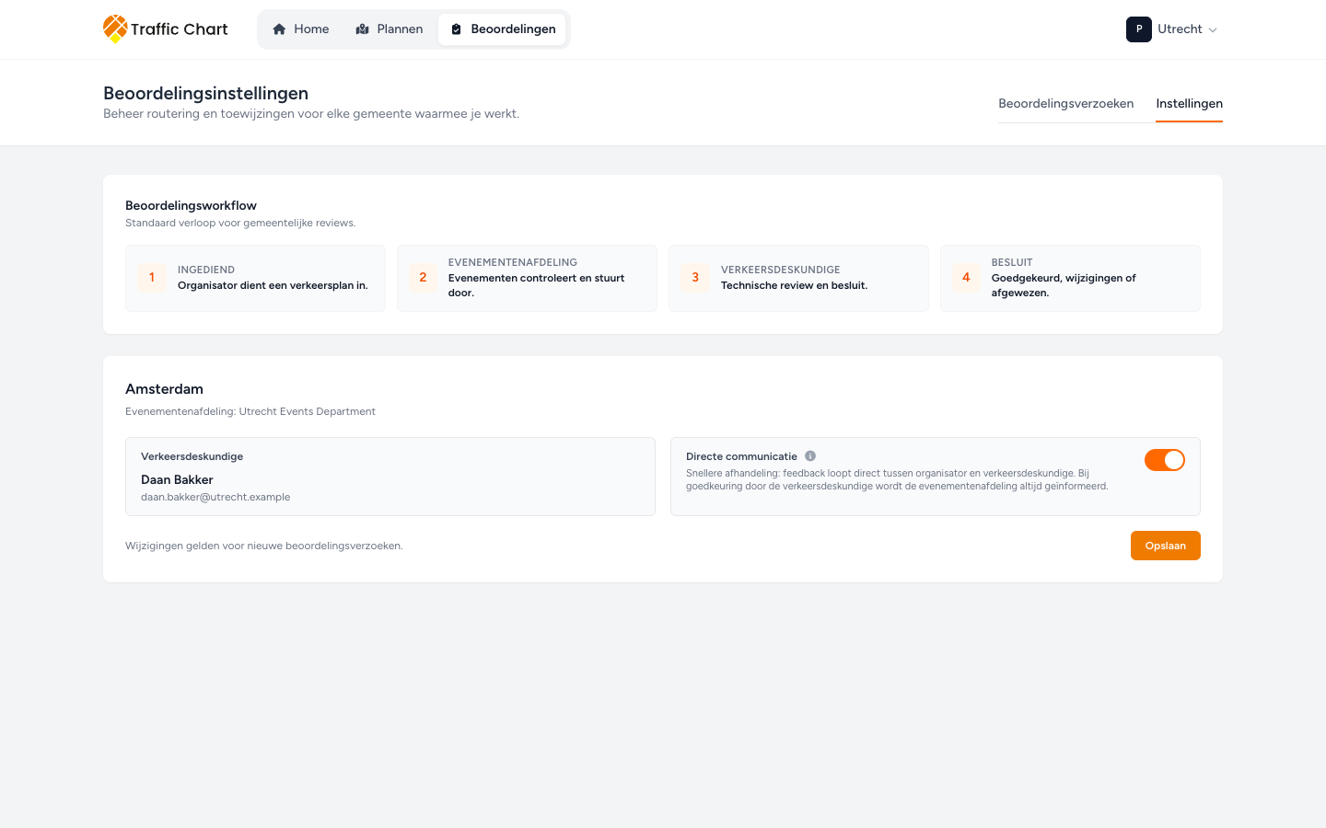Expand the Utrecht account dropdown chevron

tap(1213, 30)
